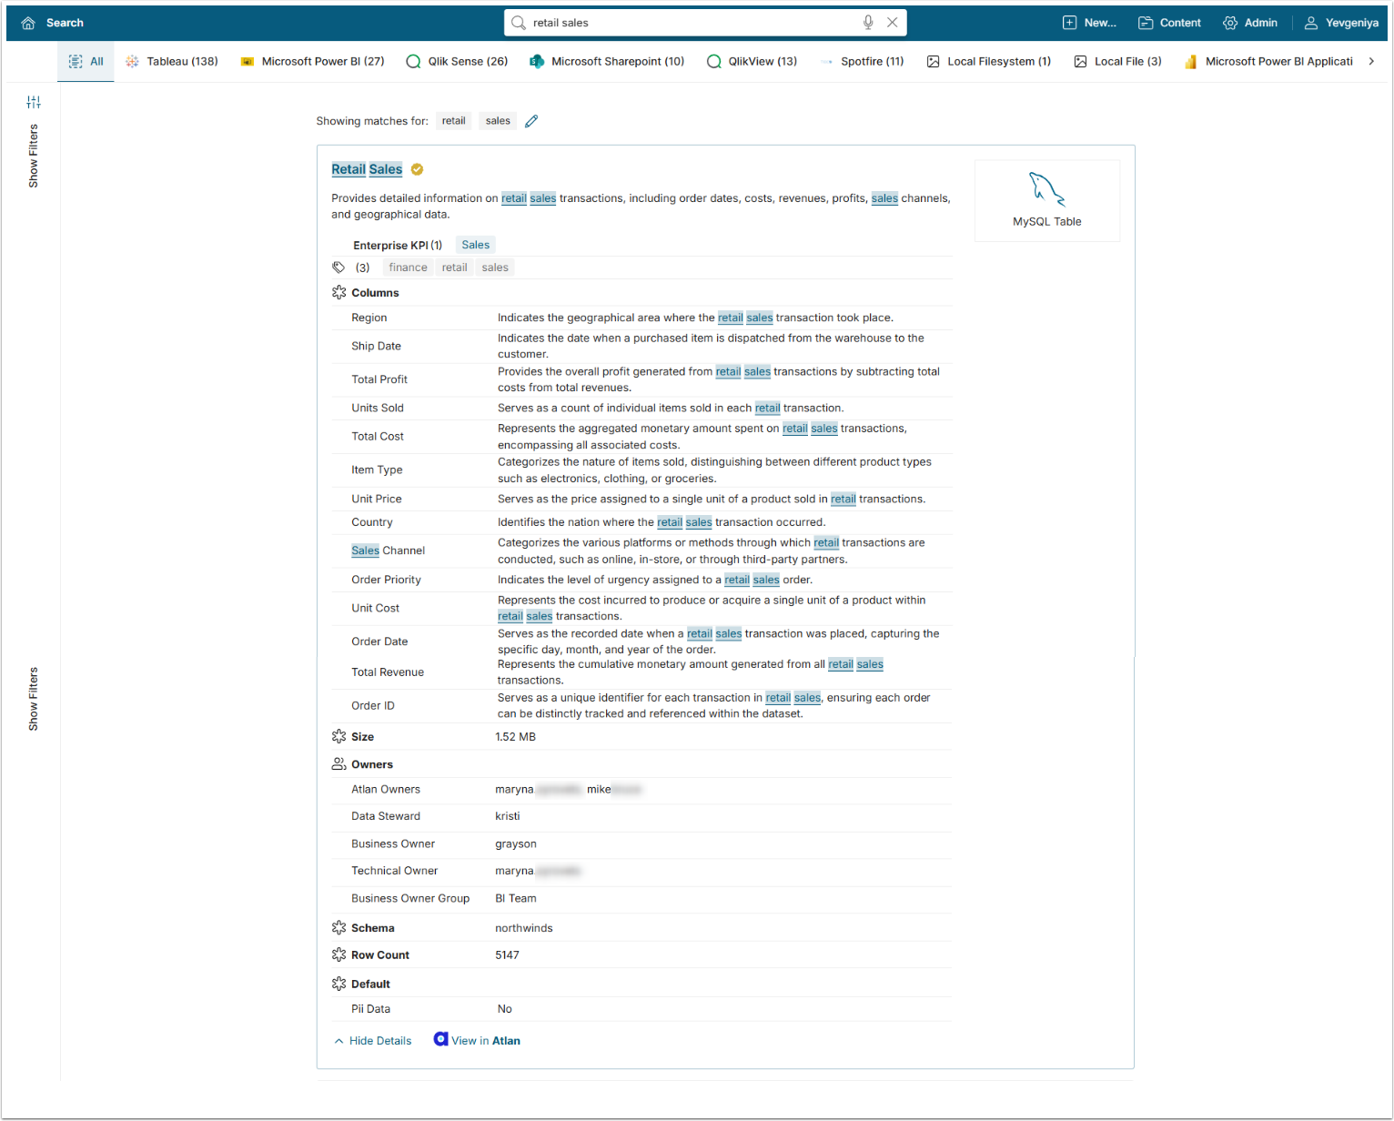The image size is (1394, 1121).
Task: Open the Retail Sales result title
Action: (x=367, y=169)
